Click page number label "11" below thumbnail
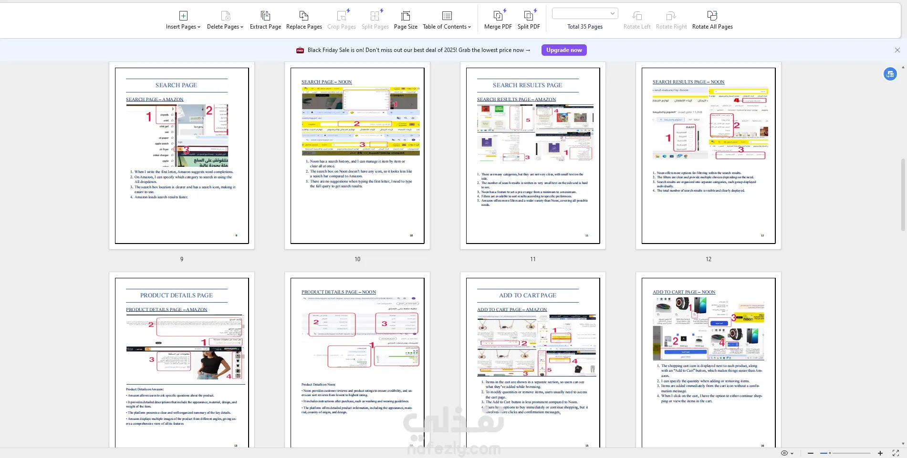 pyautogui.click(x=533, y=259)
